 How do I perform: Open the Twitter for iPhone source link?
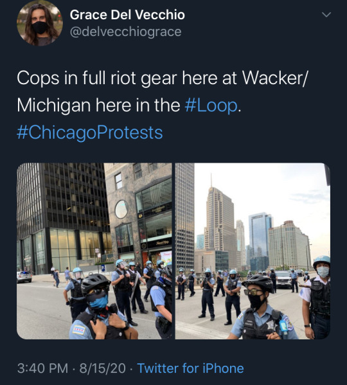point(190,368)
